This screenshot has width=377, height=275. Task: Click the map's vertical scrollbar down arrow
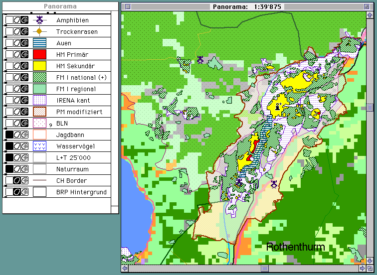[370, 261]
